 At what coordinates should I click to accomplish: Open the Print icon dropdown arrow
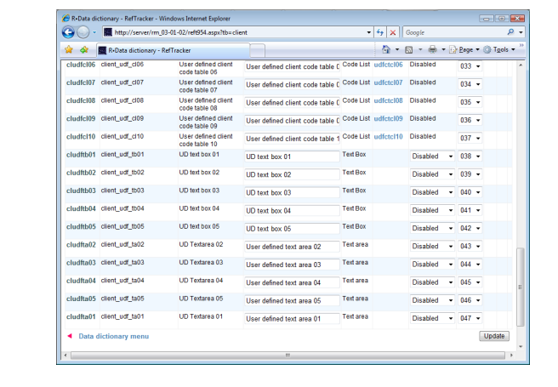pyautogui.click(x=443, y=49)
